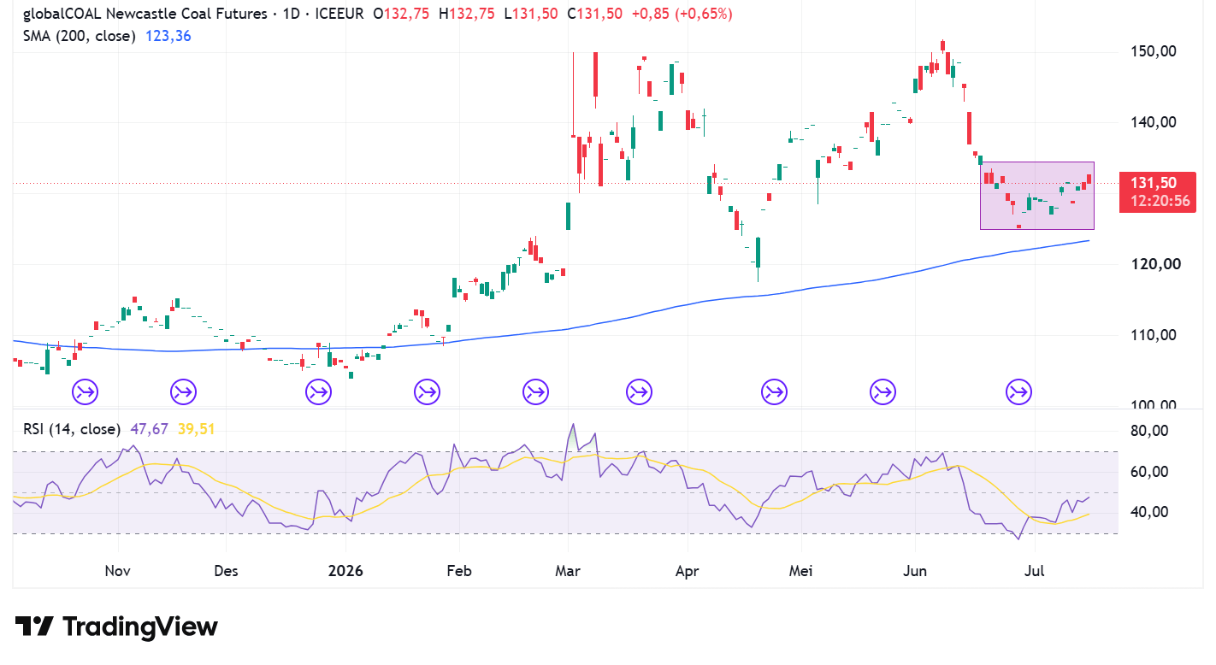Click the contract roll marker in late January
The height and width of the screenshot is (665, 1216).
tap(427, 392)
